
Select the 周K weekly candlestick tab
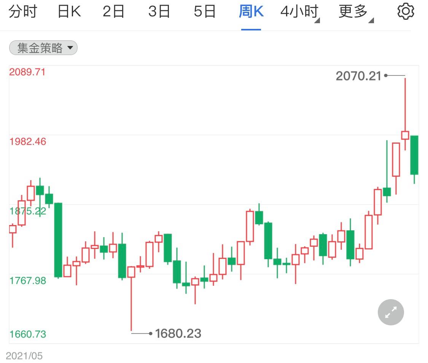pyautogui.click(x=251, y=11)
